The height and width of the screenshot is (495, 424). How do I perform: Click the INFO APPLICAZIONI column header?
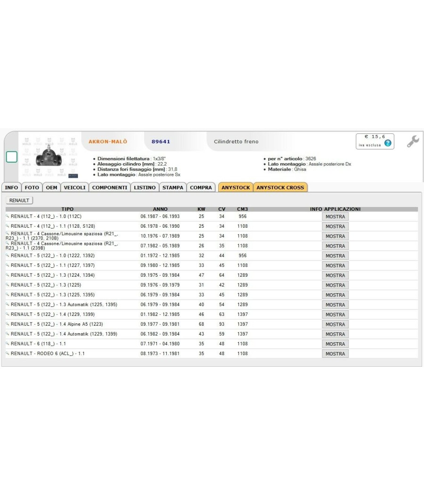(335, 209)
